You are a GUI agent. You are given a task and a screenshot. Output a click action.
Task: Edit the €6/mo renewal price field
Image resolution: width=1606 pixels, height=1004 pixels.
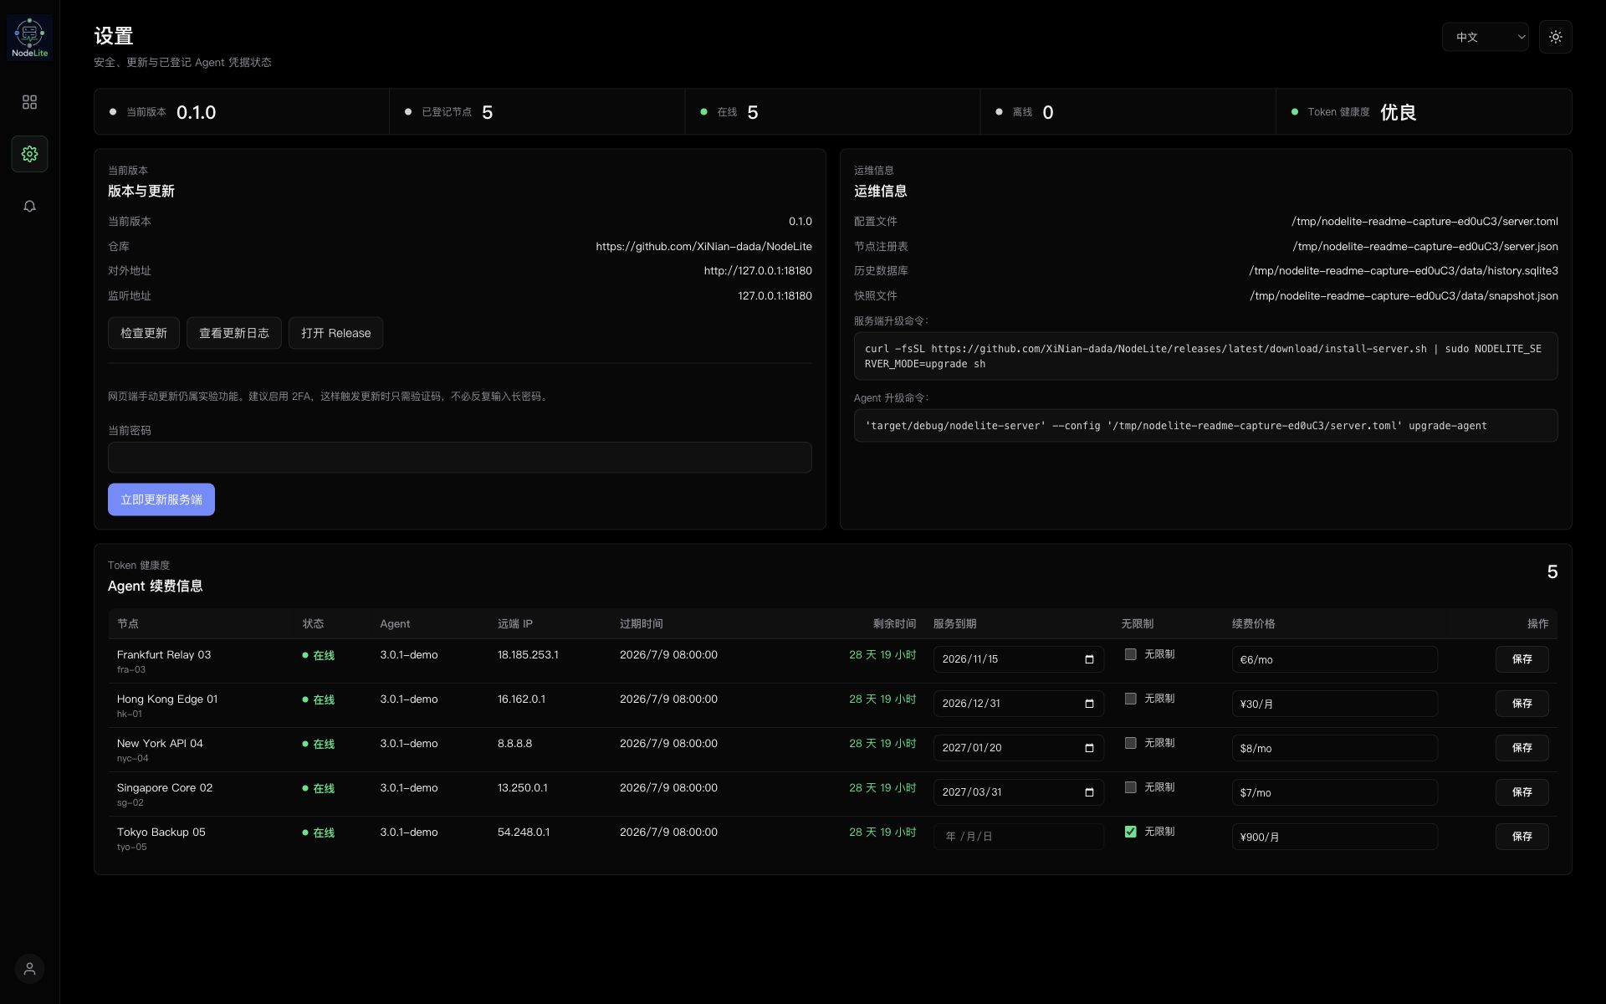pos(1334,659)
